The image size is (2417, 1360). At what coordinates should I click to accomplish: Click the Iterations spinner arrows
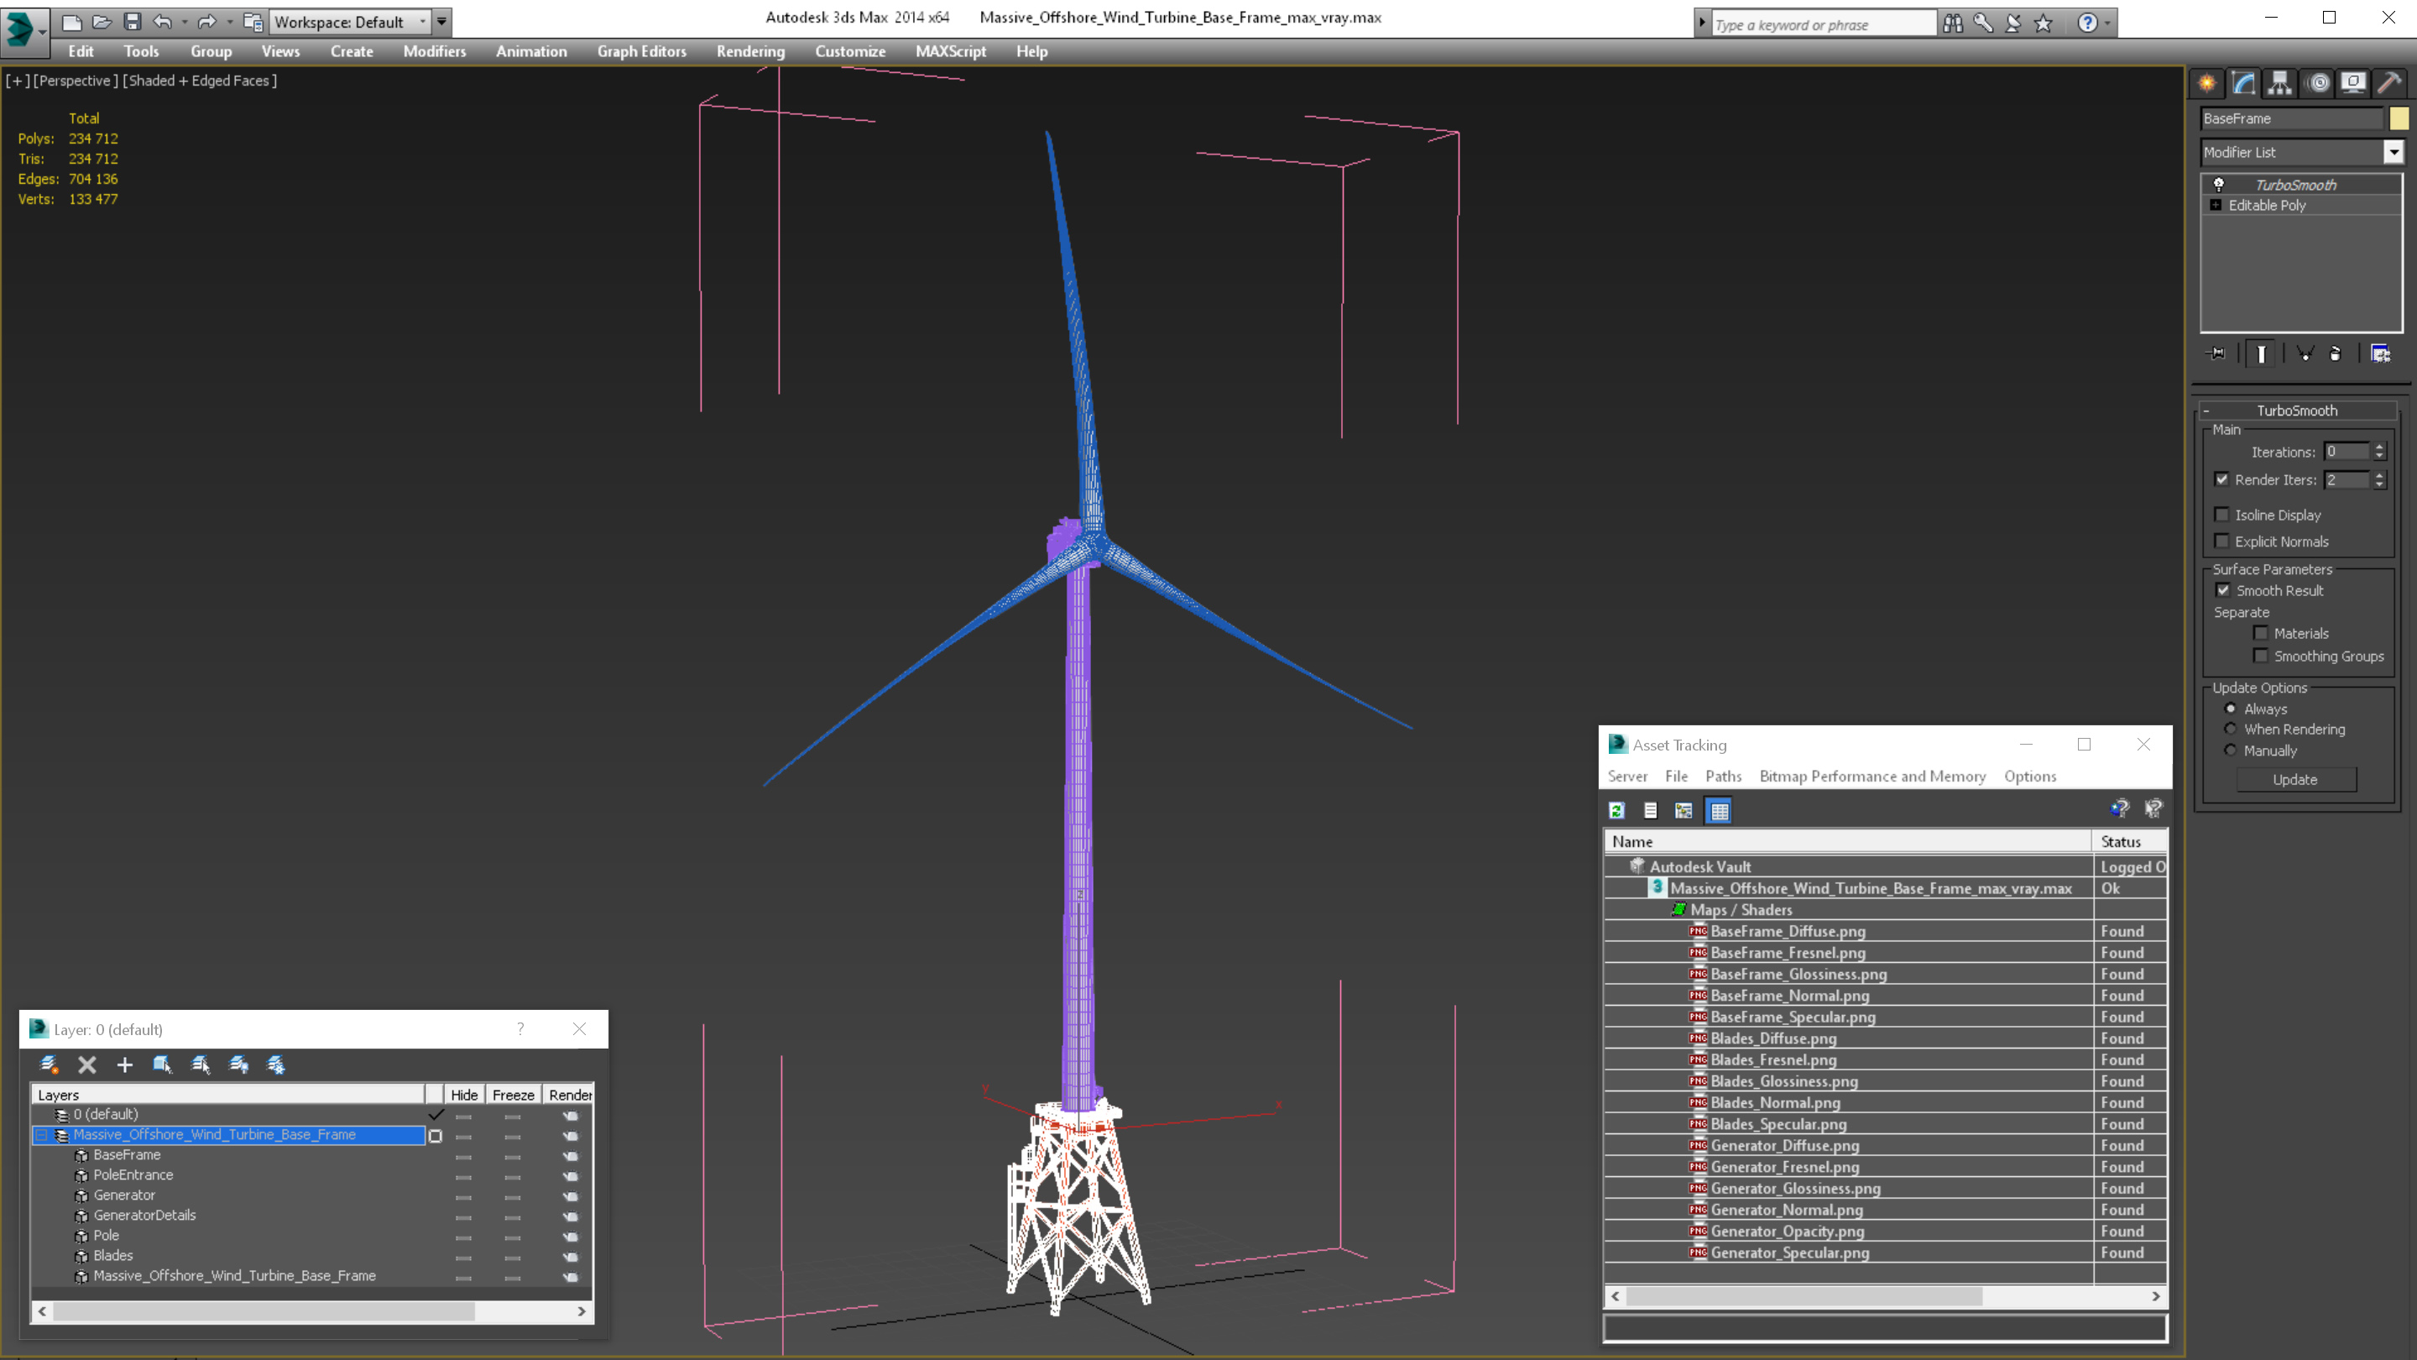pos(2378,452)
